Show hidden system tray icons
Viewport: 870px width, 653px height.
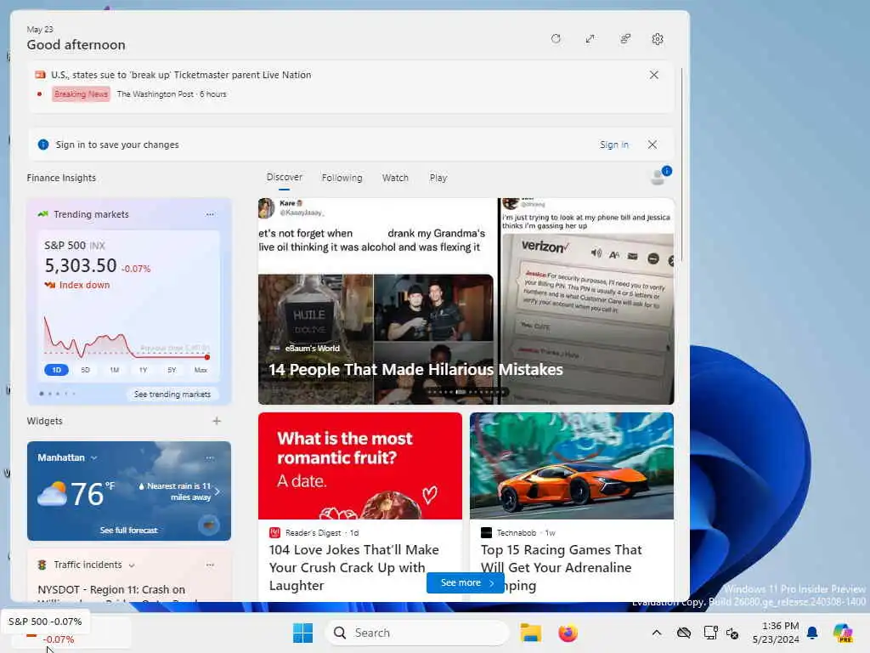point(657,633)
